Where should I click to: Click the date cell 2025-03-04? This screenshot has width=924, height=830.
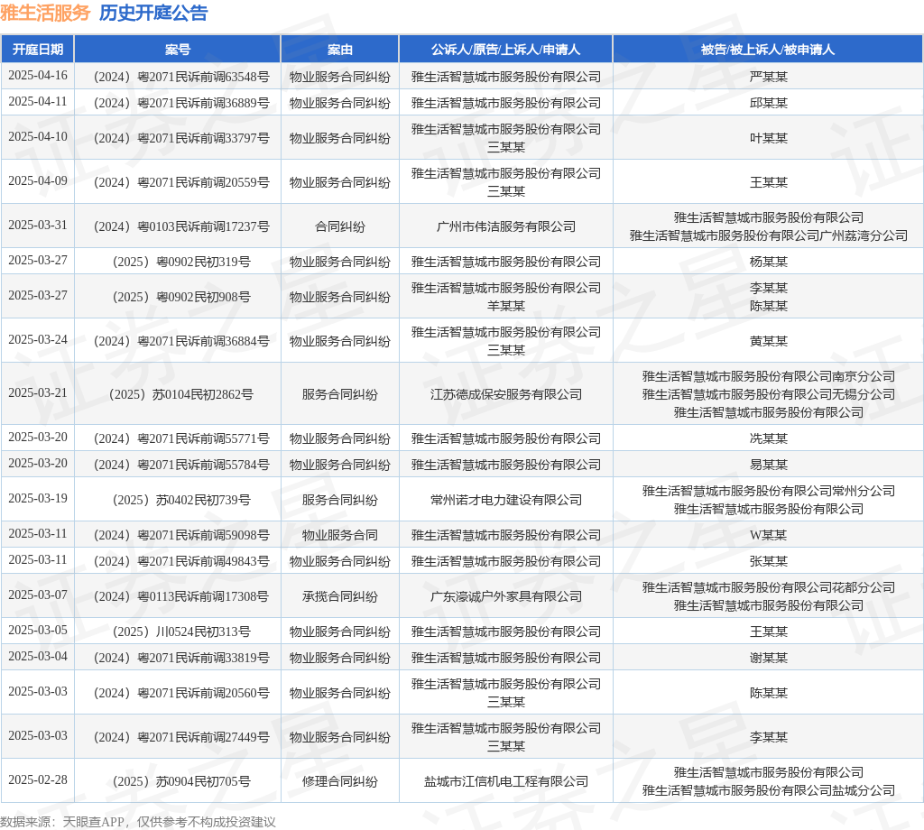point(38,656)
